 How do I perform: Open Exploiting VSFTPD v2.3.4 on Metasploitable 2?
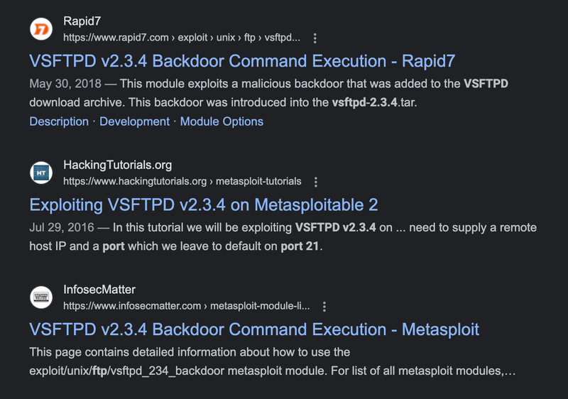204,205
